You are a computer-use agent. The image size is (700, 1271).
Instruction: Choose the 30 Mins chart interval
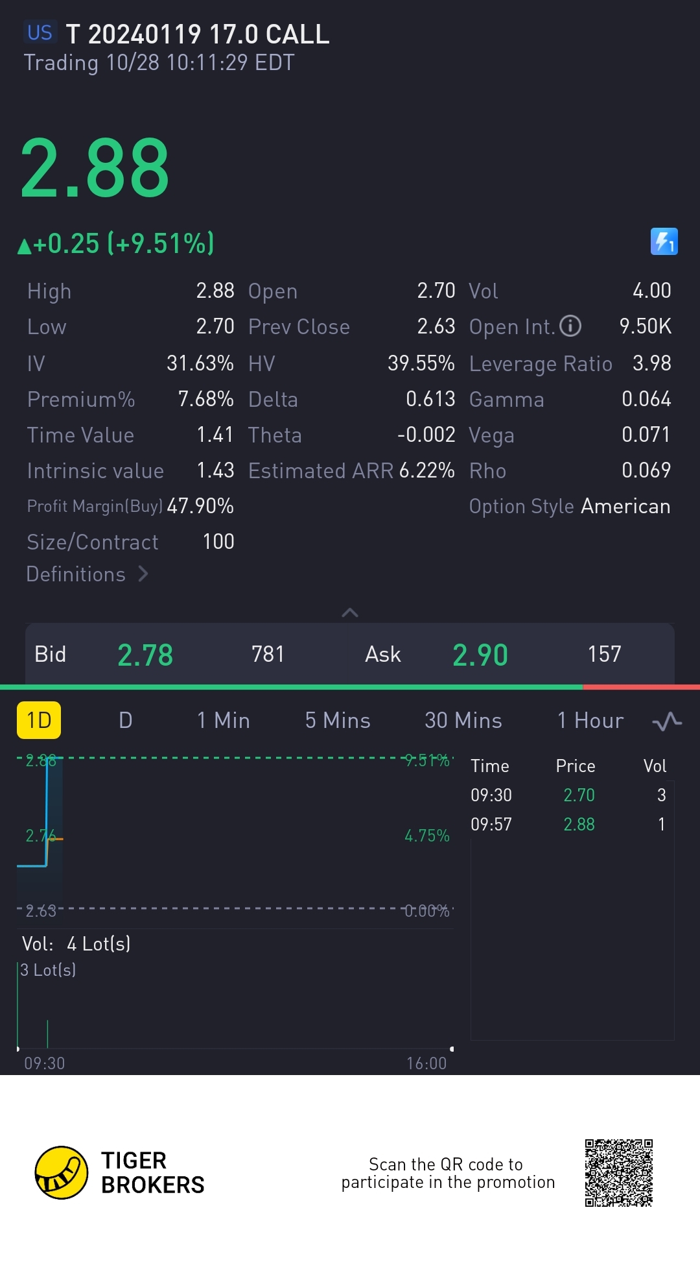coord(463,720)
